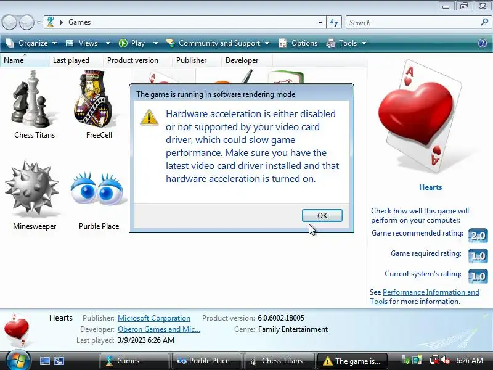Click the Hearts preview card image

tap(422, 117)
